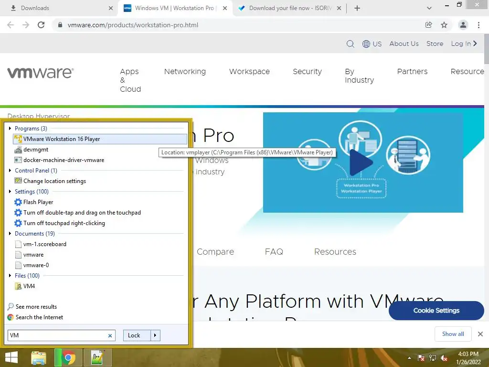This screenshot has width=489, height=367.
Task: Click the Change location settings icon
Action: pyautogui.click(x=18, y=181)
